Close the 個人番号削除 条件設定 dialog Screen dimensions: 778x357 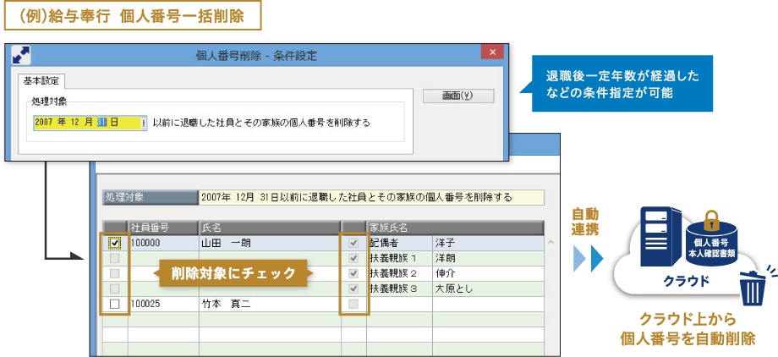[x=491, y=52]
